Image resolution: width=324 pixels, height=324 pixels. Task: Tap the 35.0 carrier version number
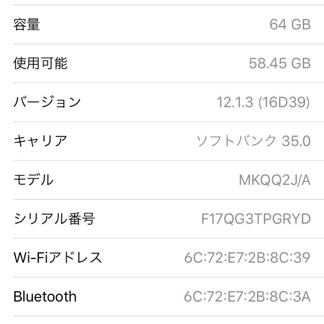[296, 141]
